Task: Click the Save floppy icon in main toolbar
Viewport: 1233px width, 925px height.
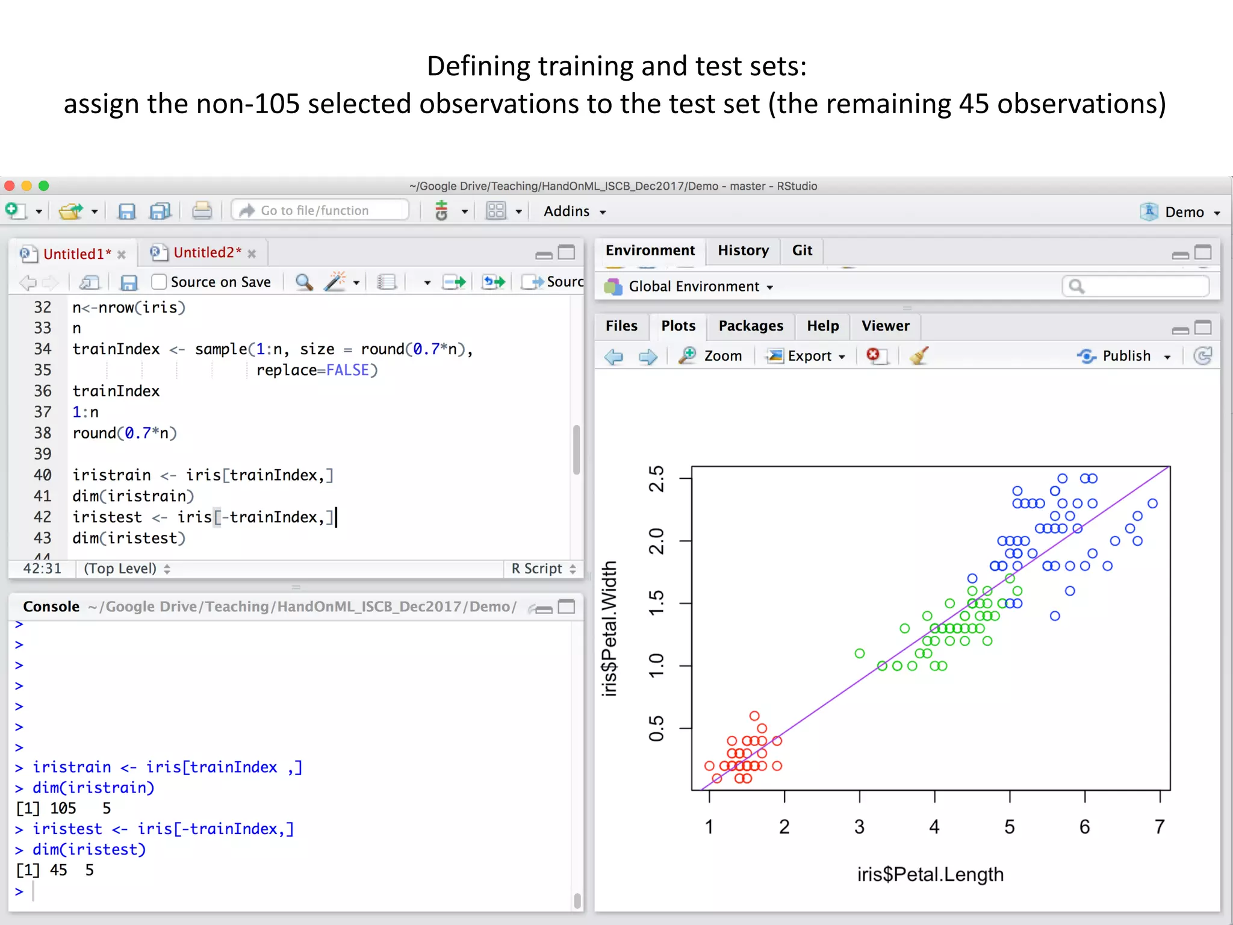Action: pos(126,211)
